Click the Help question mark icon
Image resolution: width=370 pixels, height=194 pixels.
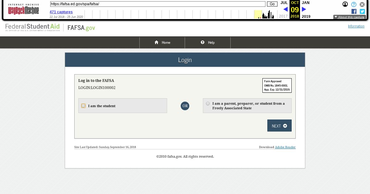coord(203,42)
